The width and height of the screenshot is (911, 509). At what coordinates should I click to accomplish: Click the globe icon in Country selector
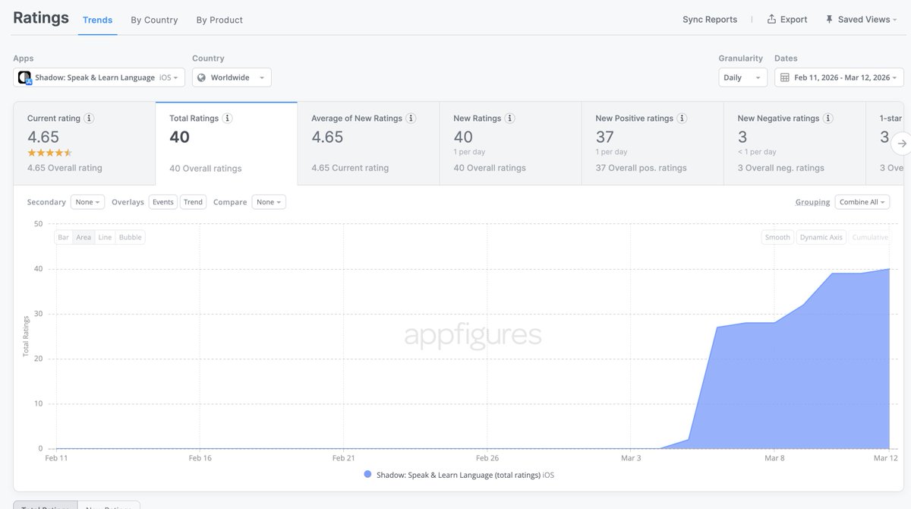(x=202, y=77)
